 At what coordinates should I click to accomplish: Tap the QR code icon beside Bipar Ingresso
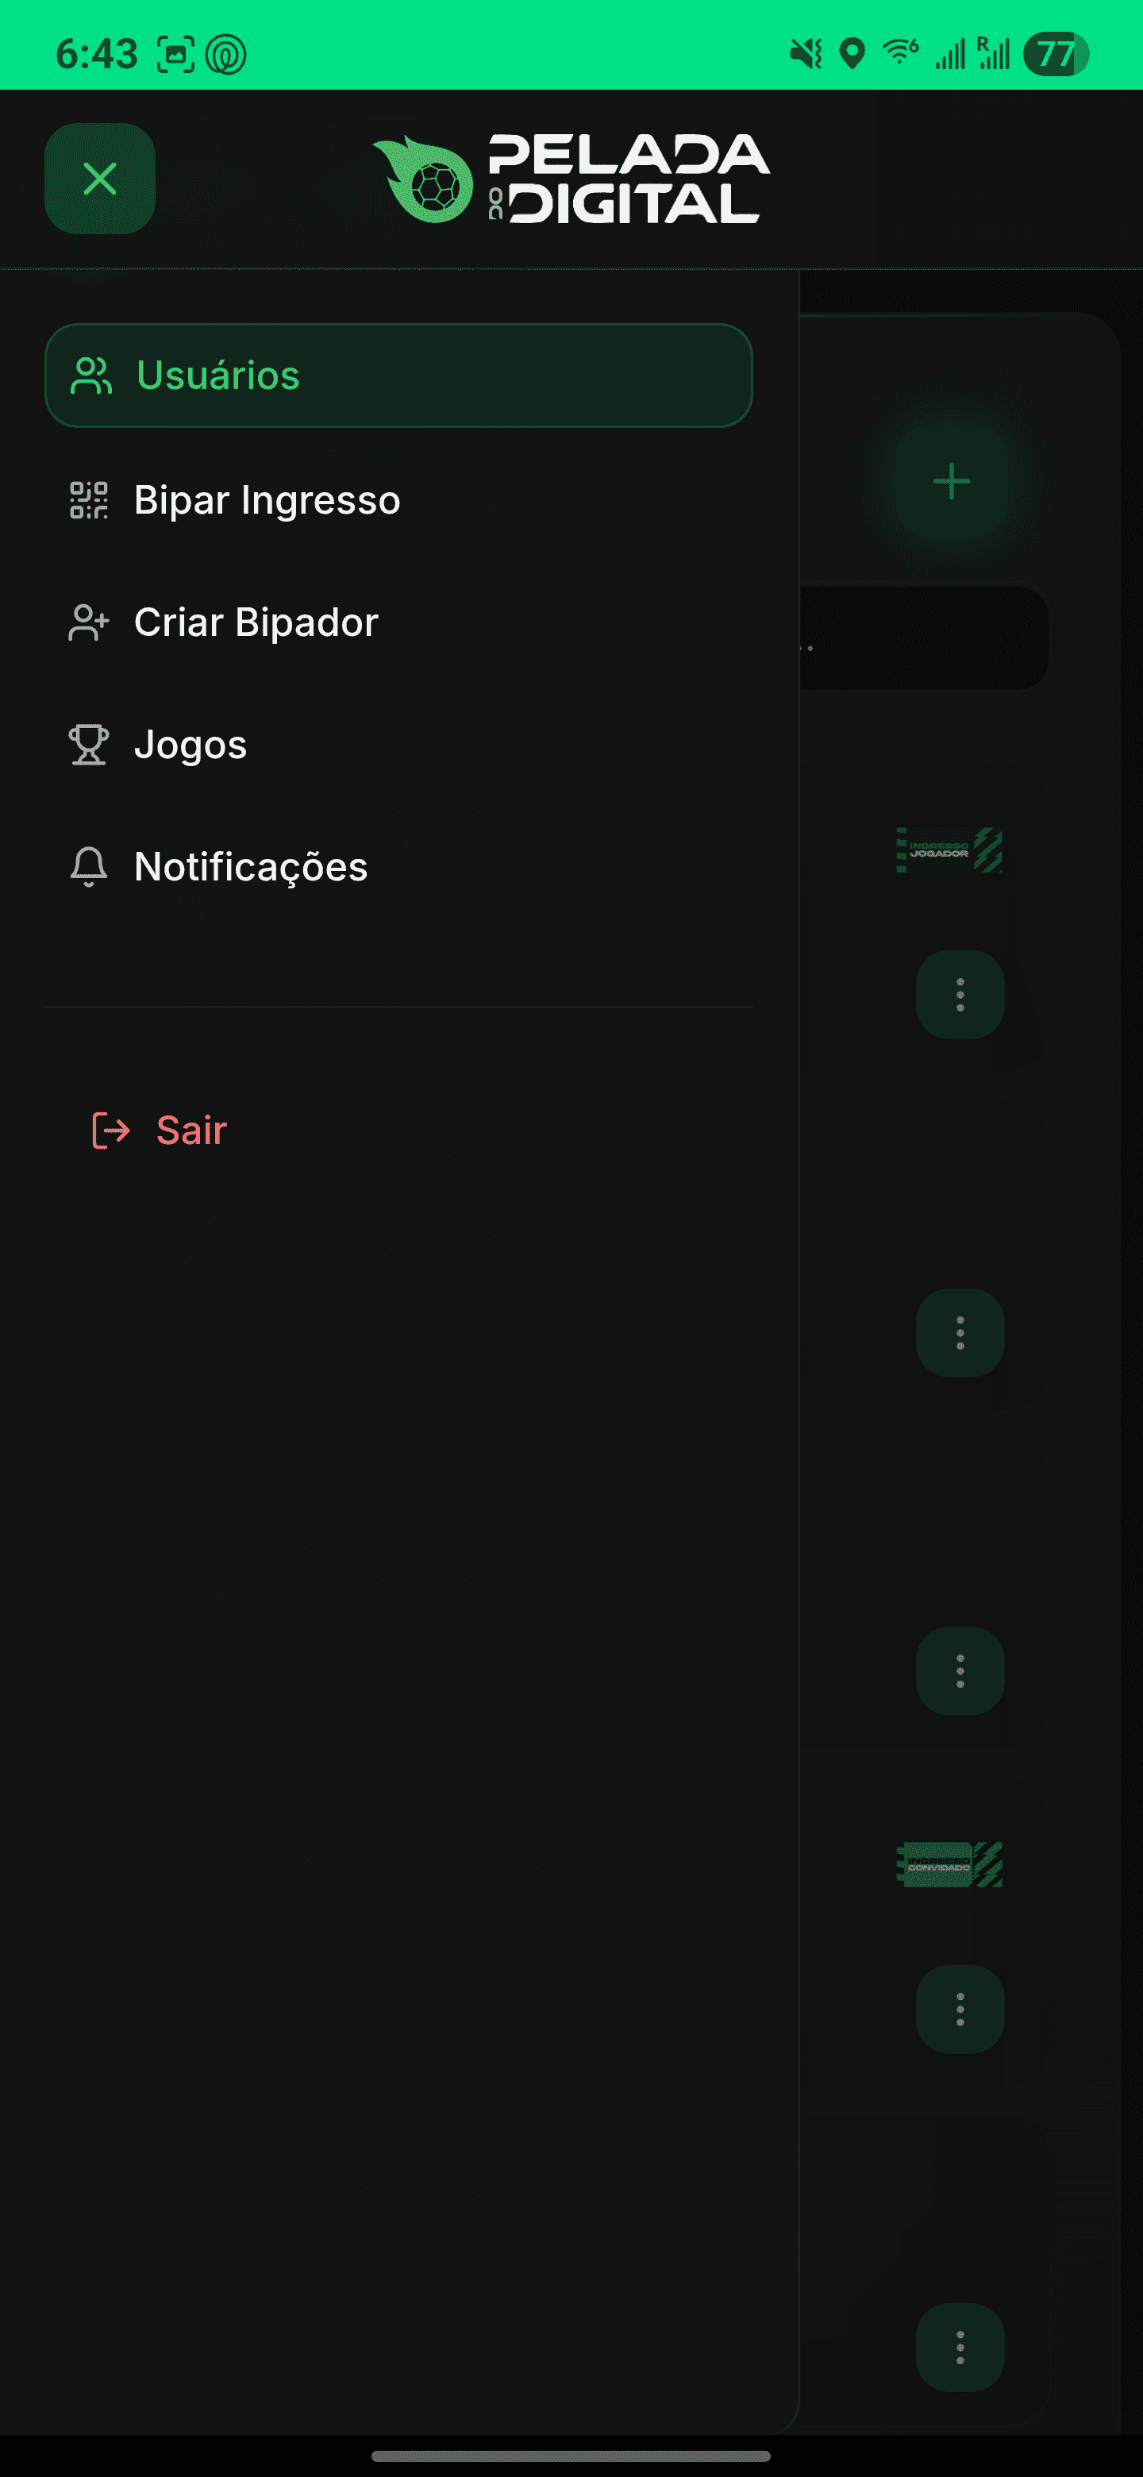88,500
